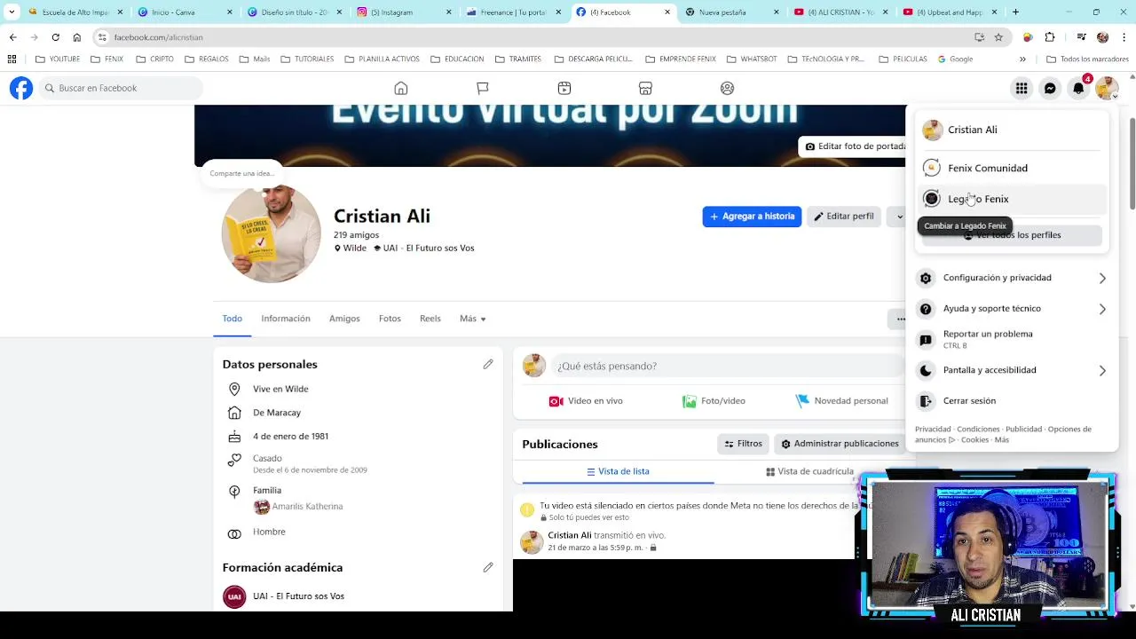Switch to the Instagram browser tab

[x=405, y=12]
